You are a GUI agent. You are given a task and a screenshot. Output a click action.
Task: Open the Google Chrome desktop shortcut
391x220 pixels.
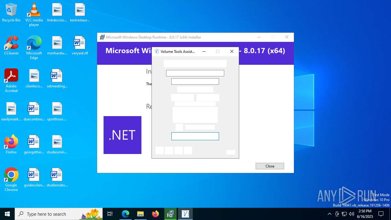(11, 179)
